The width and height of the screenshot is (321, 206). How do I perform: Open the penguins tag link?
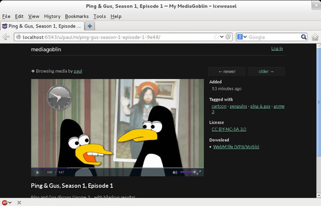click(x=238, y=106)
